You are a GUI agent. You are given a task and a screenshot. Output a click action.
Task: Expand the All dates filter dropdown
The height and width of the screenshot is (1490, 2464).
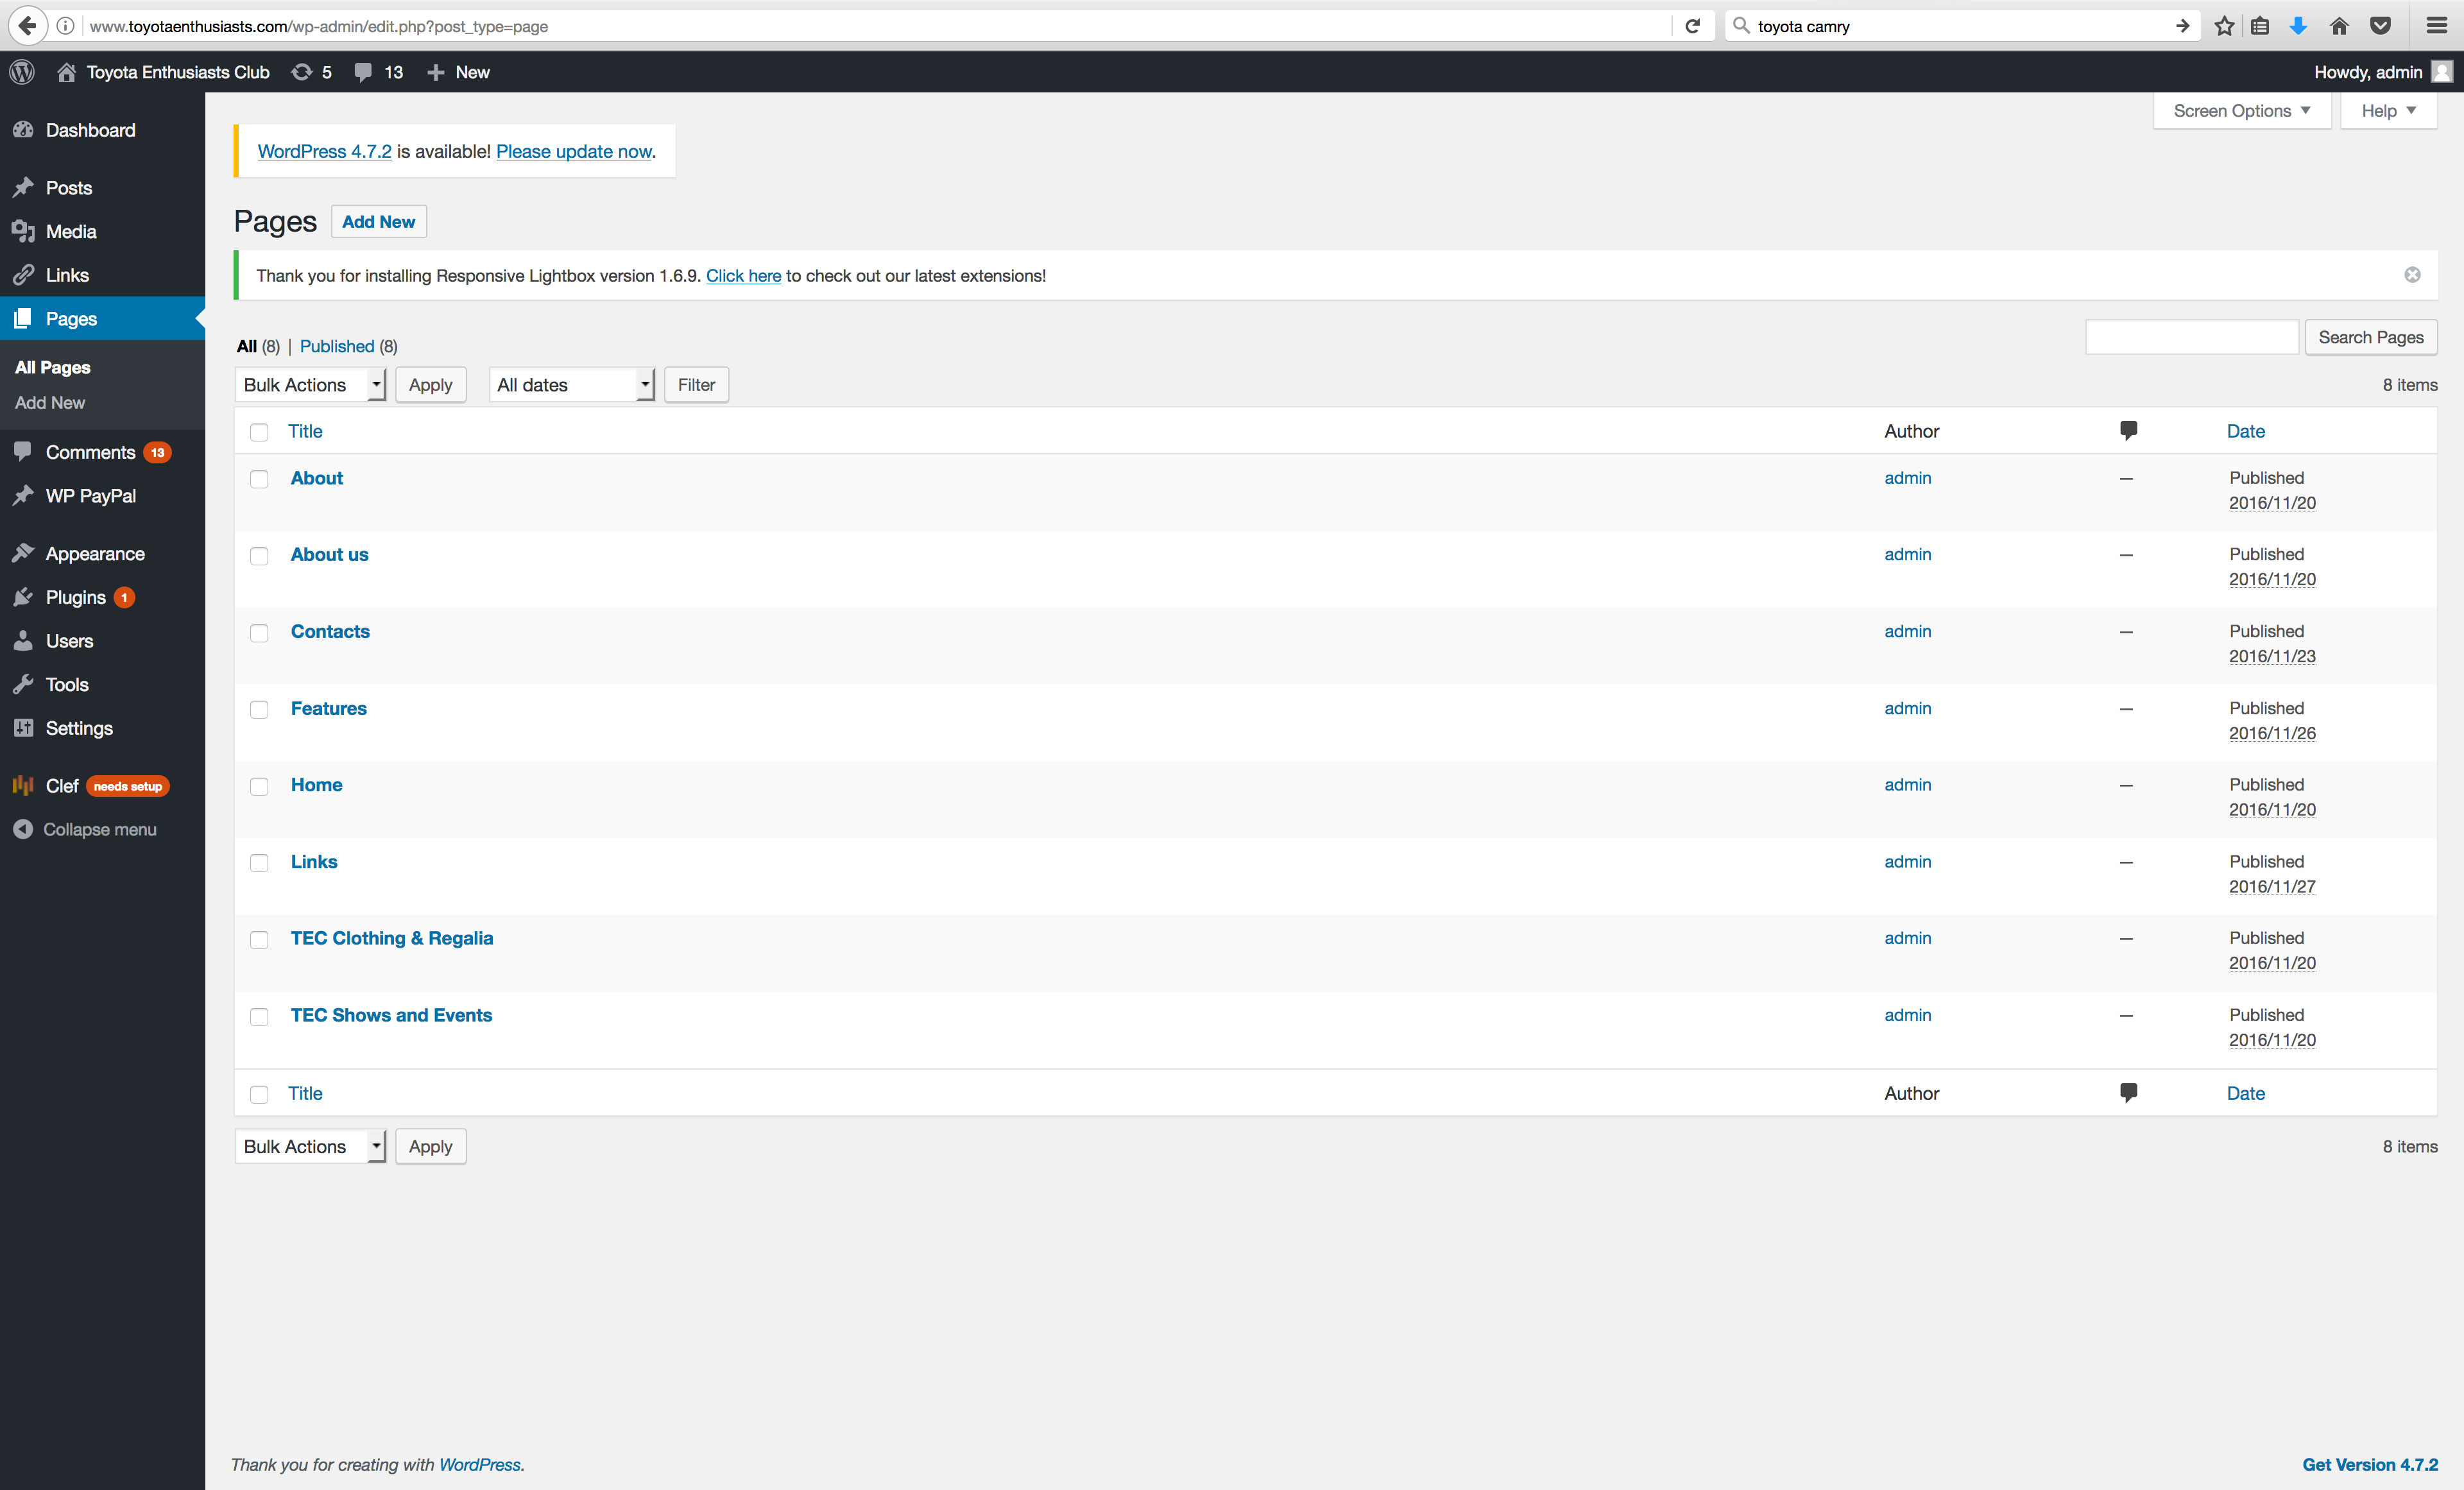coord(571,385)
